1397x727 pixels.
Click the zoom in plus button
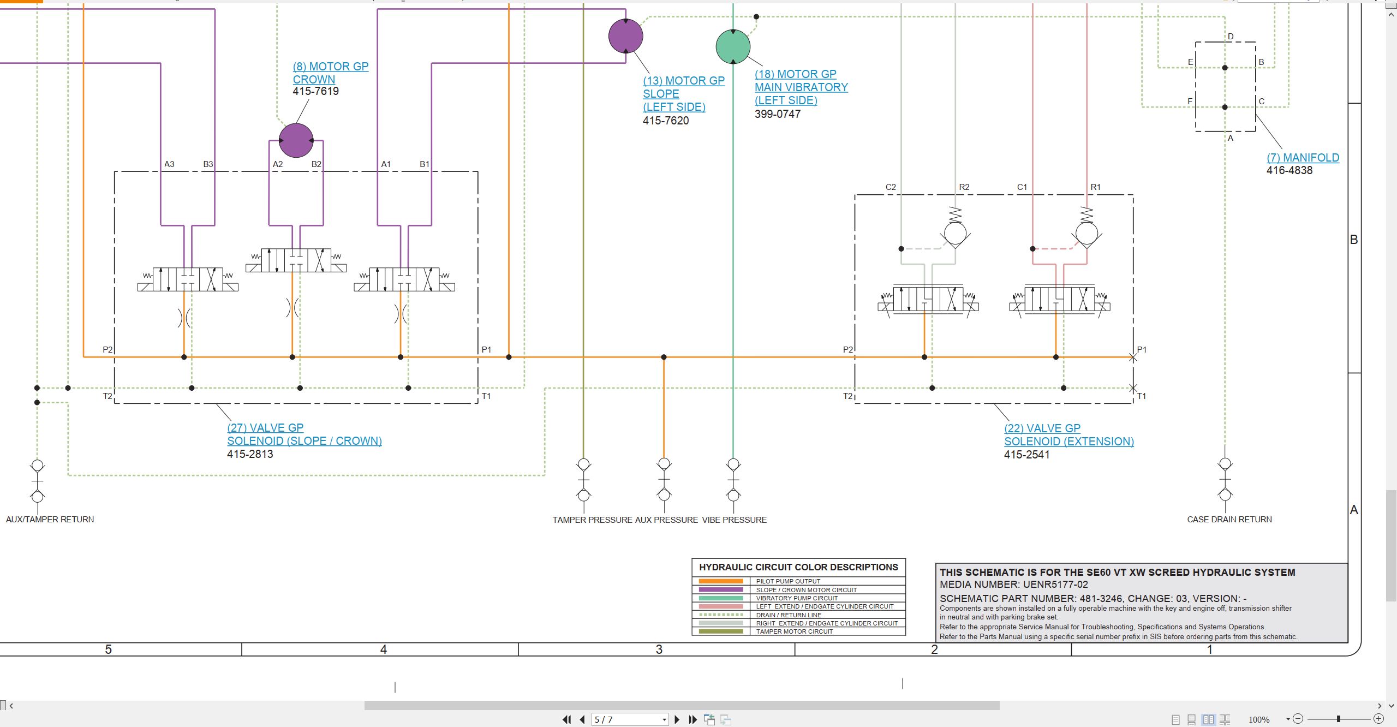(1379, 719)
